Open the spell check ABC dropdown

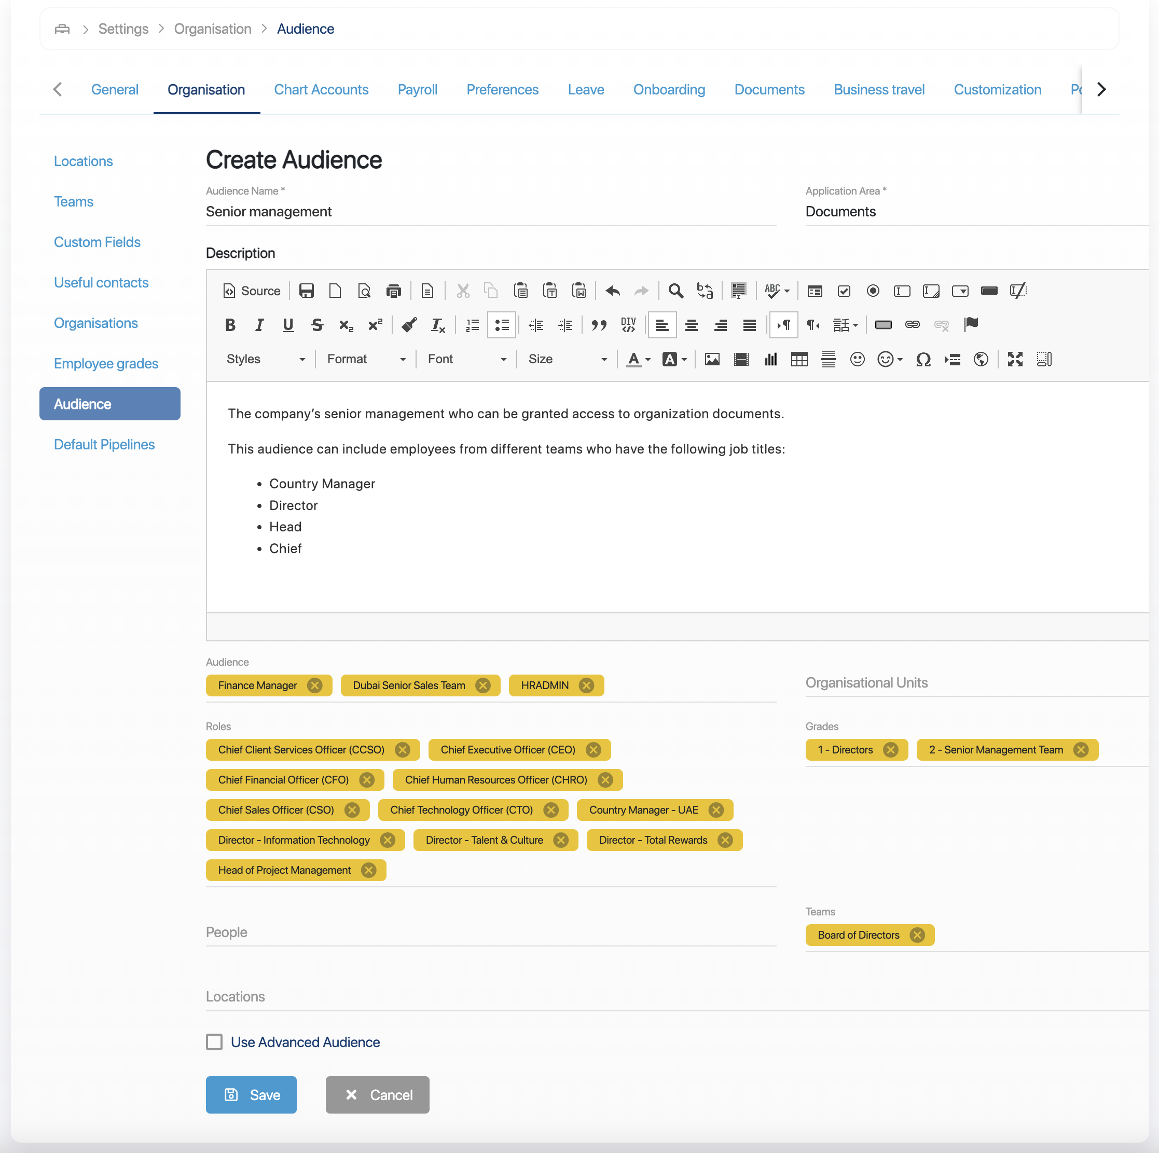(x=778, y=291)
